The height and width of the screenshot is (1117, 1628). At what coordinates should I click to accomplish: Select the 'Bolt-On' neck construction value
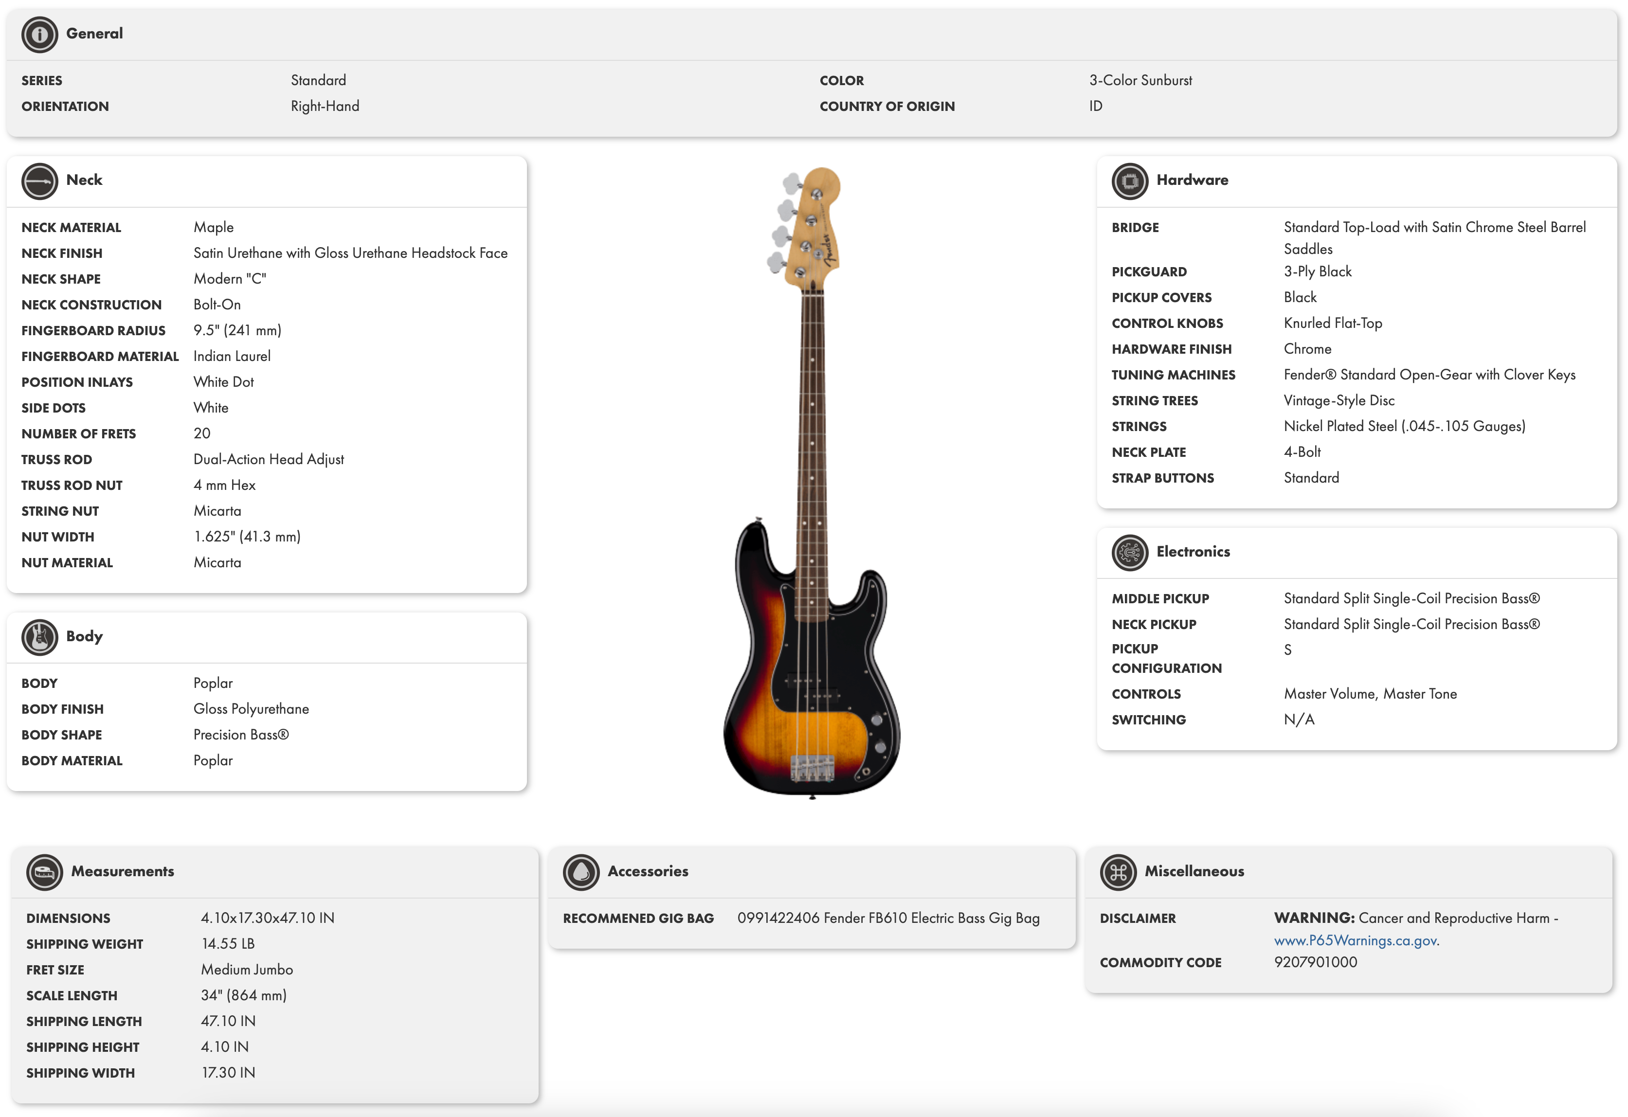(x=217, y=304)
